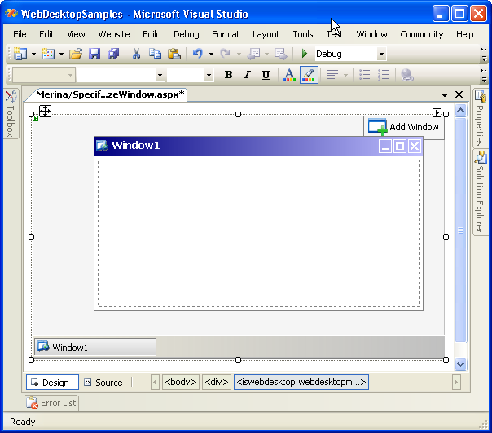Click the background highlight color icon

(x=309, y=75)
